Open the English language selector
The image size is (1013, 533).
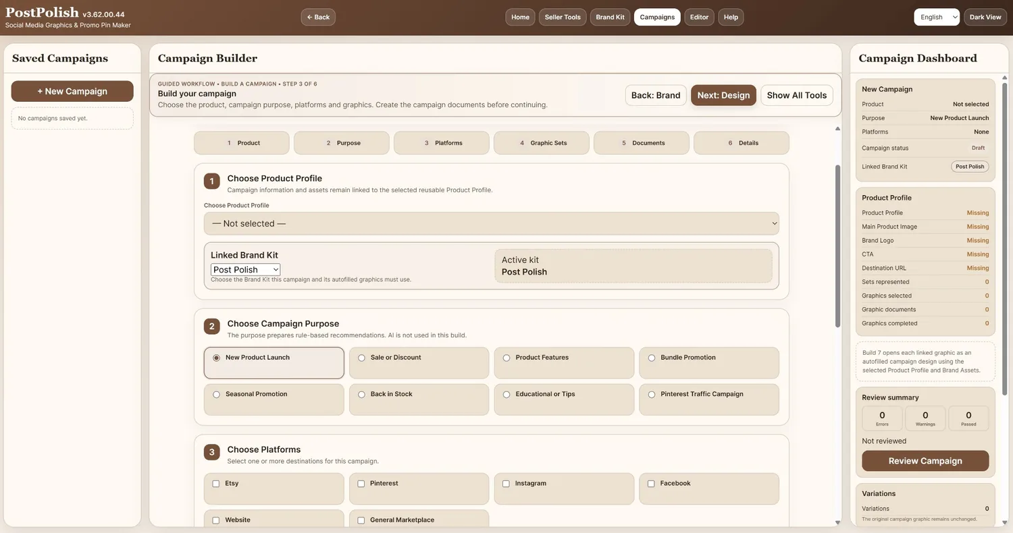[x=937, y=17]
